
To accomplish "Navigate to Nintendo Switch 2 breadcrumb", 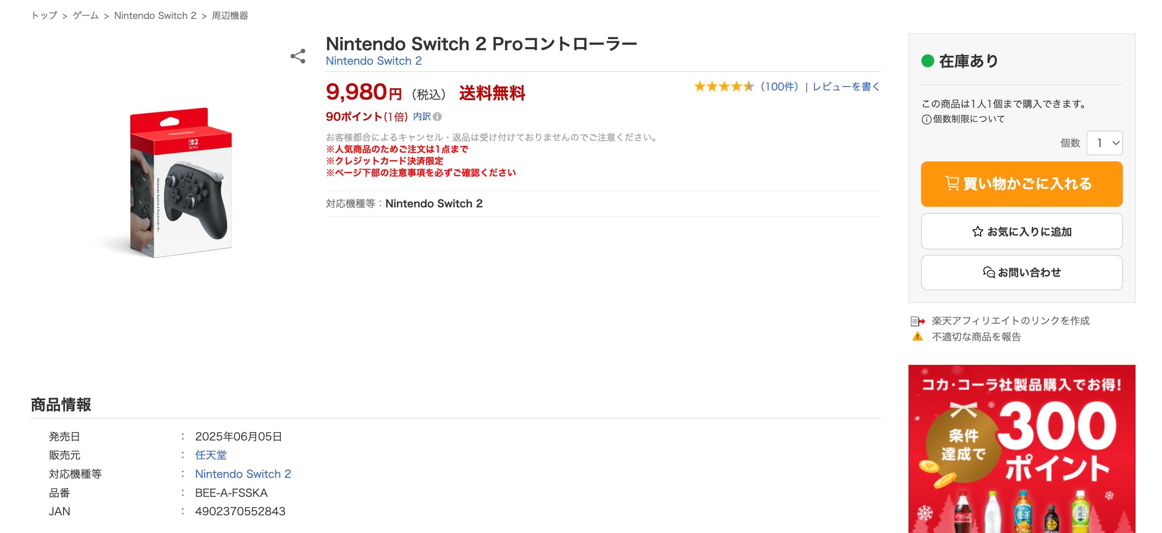I will click(x=155, y=16).
